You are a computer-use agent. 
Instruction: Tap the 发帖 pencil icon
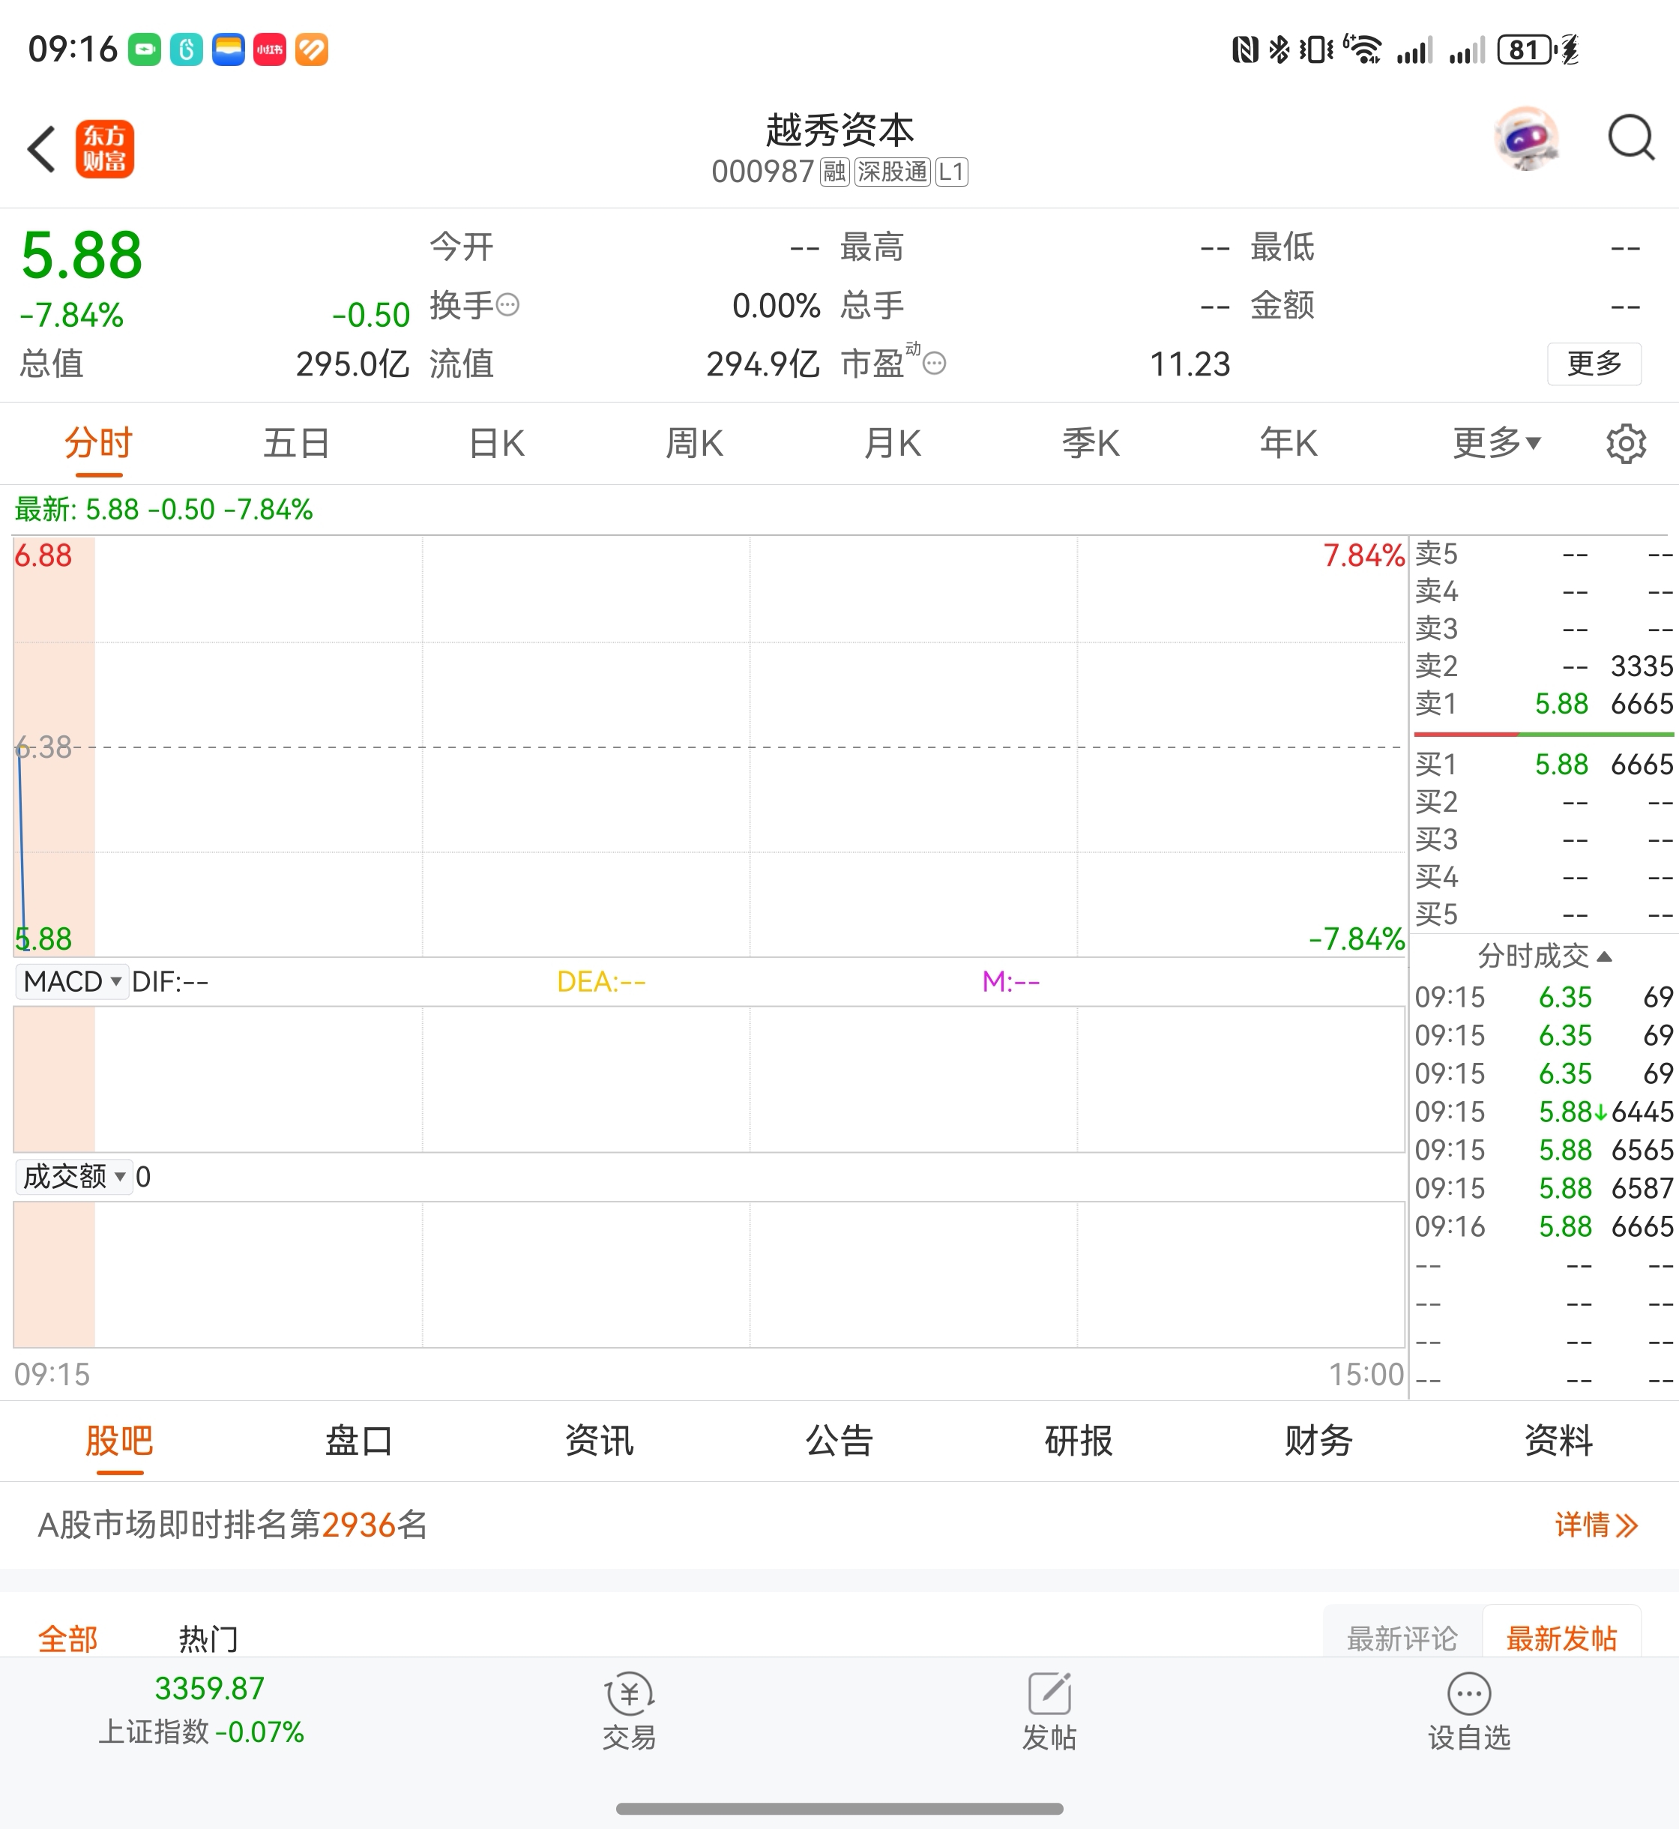point(1049,1693)
